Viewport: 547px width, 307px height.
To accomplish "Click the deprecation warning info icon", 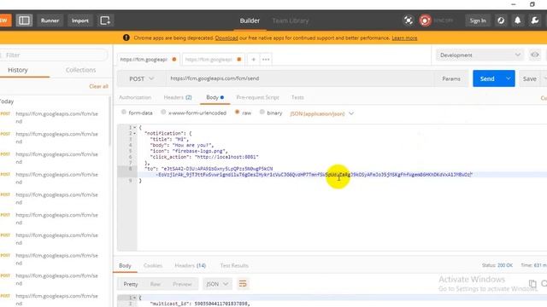I will coord(126,38).
